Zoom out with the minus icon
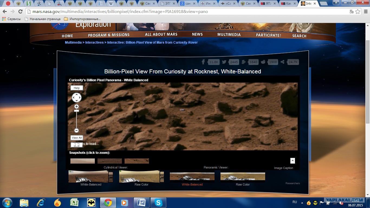370x208 pixels. pyautogui.click(x=77, y=131)
